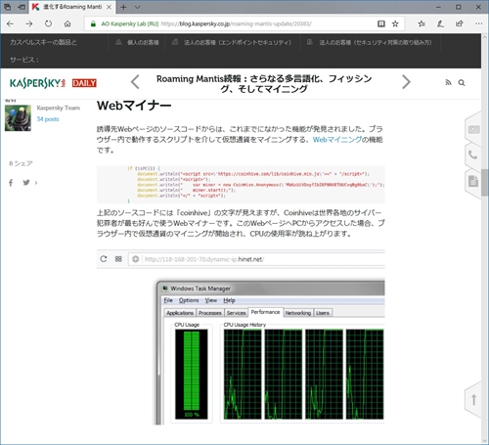This screenshot has height=445, width=489.
Task: Open the site search magnifier icon
Action: pos(462,83)
